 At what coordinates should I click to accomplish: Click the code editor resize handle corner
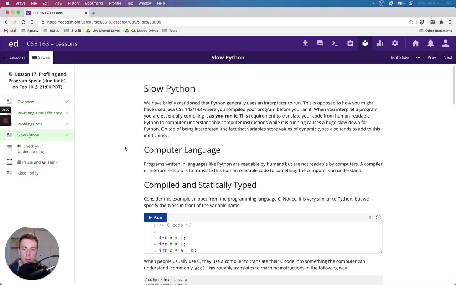pos(380,252)
